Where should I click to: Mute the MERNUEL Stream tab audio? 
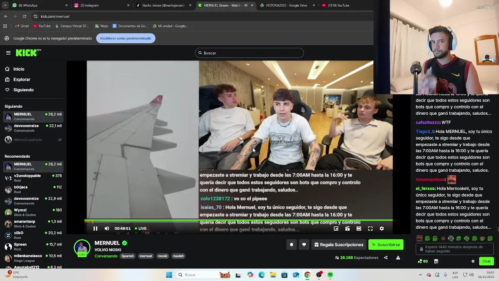(x=246, y=5)
